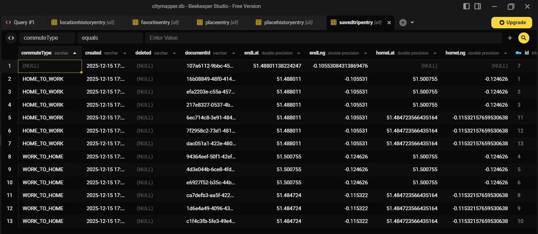Viewport: 538px width, 234px height.
Task: Open the commuteType filter field dropdown
Action: [47, 38]
